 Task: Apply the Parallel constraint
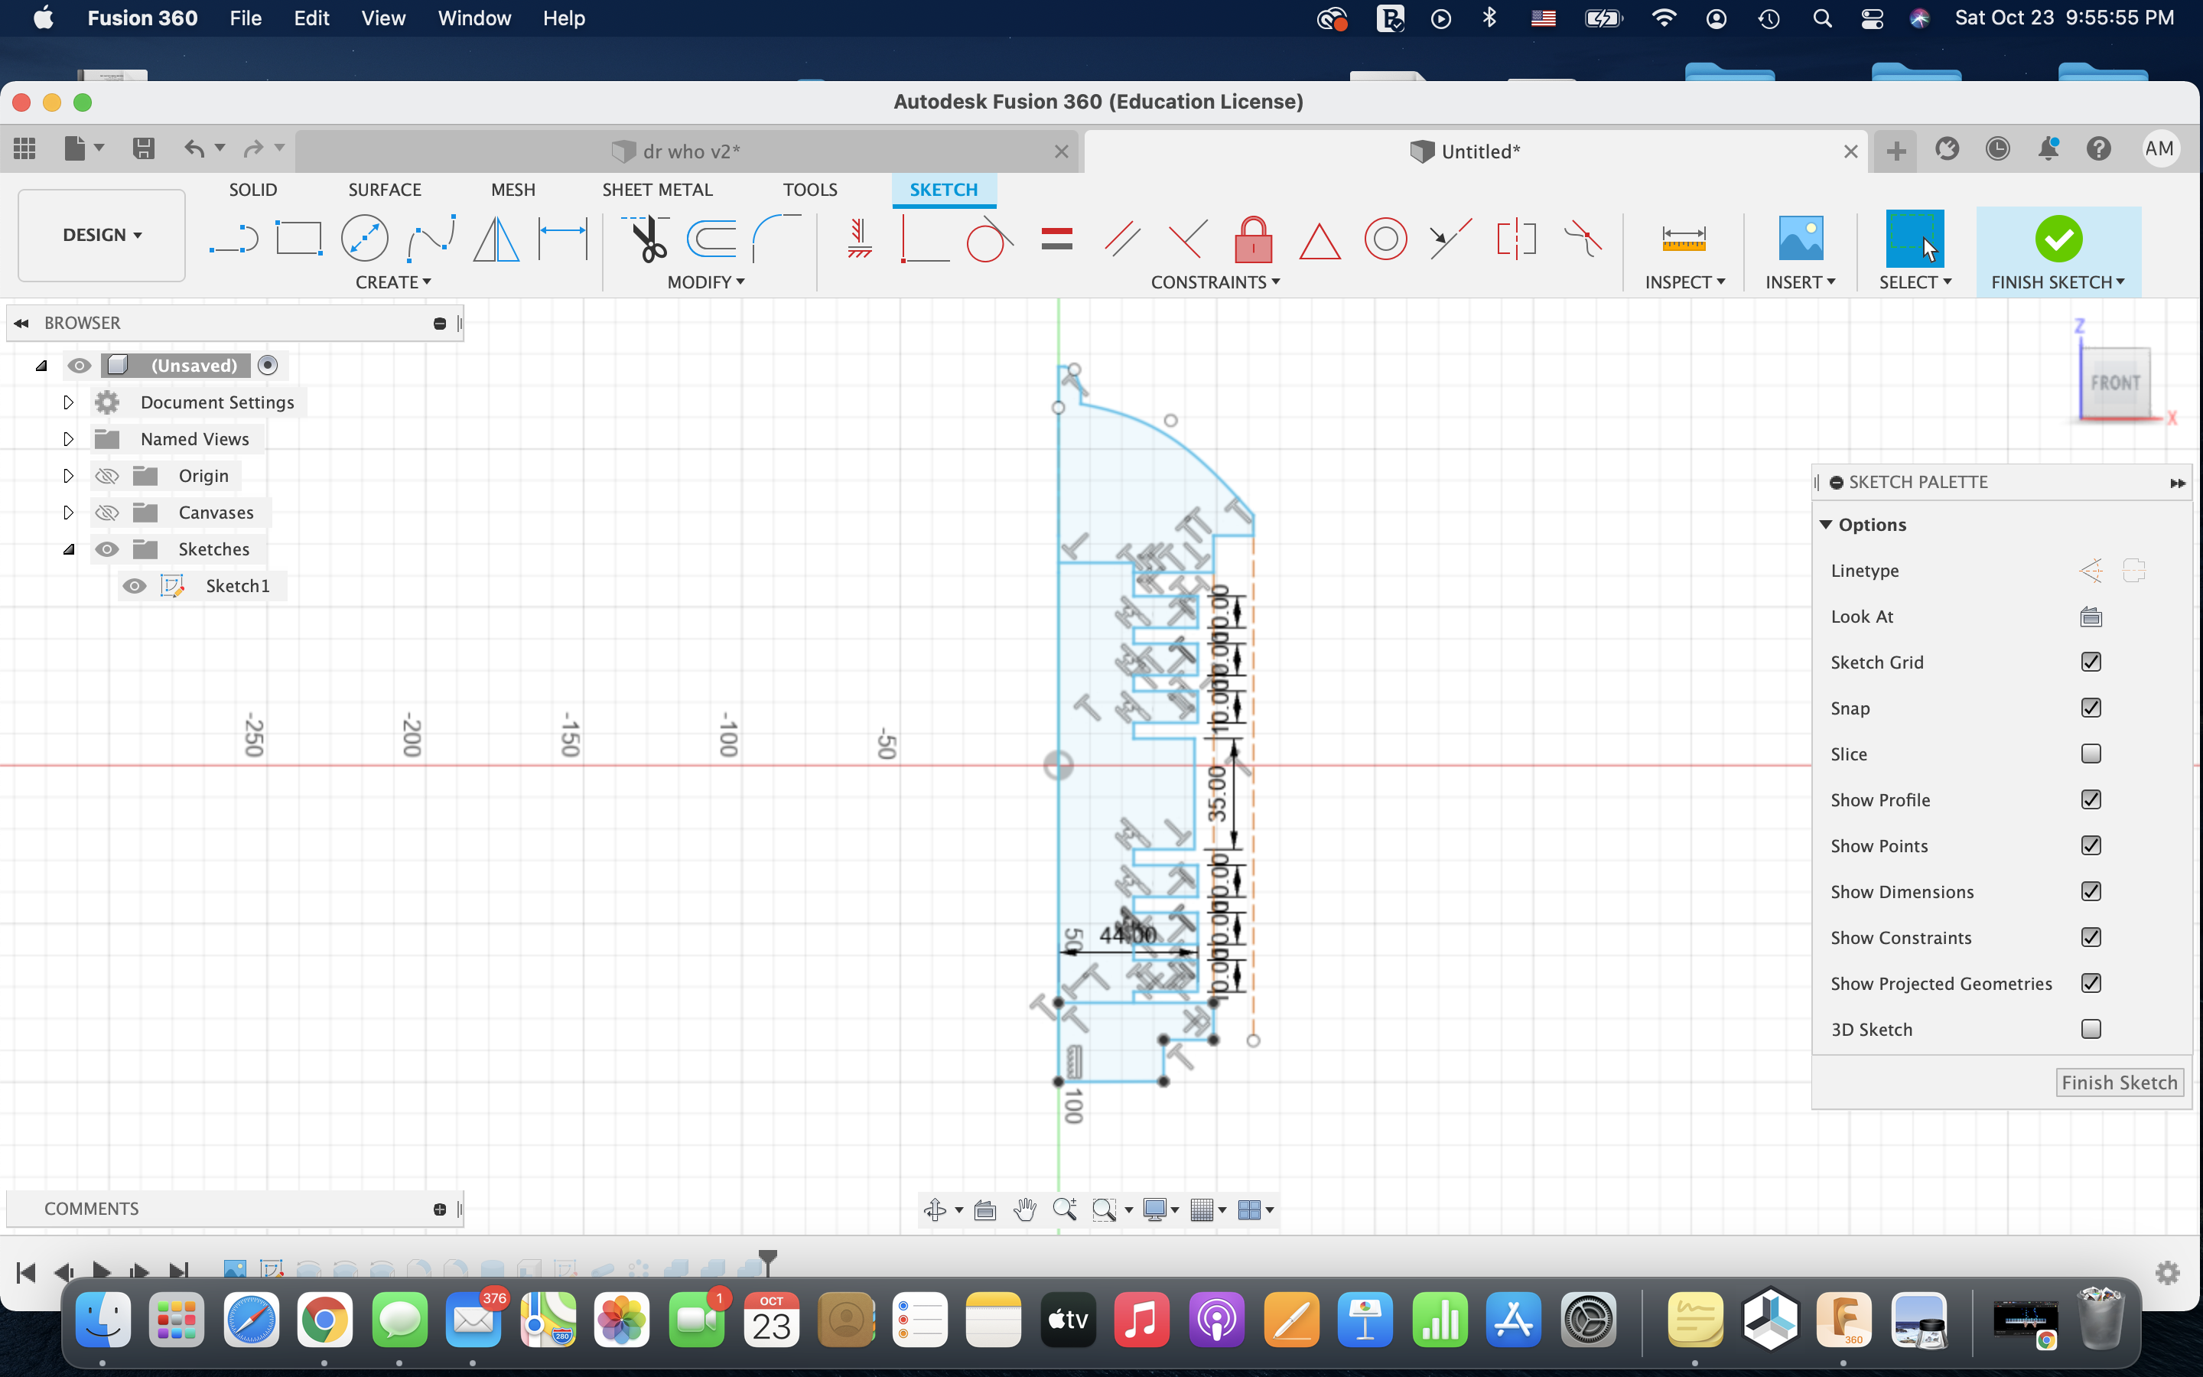point(1121,239)
